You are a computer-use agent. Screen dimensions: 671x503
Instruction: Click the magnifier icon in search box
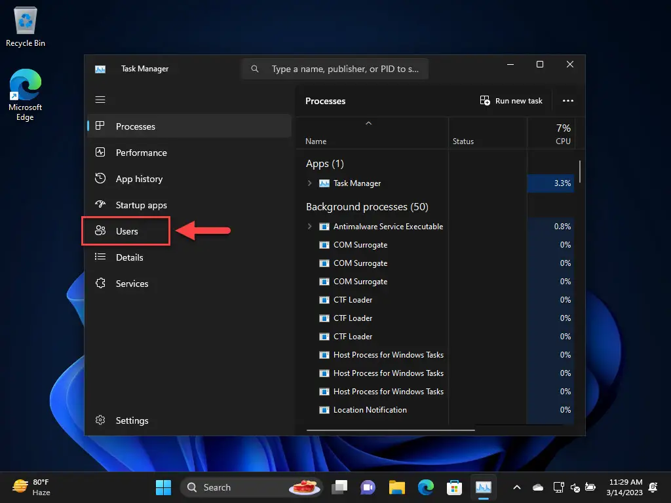[x=255, y=68]
